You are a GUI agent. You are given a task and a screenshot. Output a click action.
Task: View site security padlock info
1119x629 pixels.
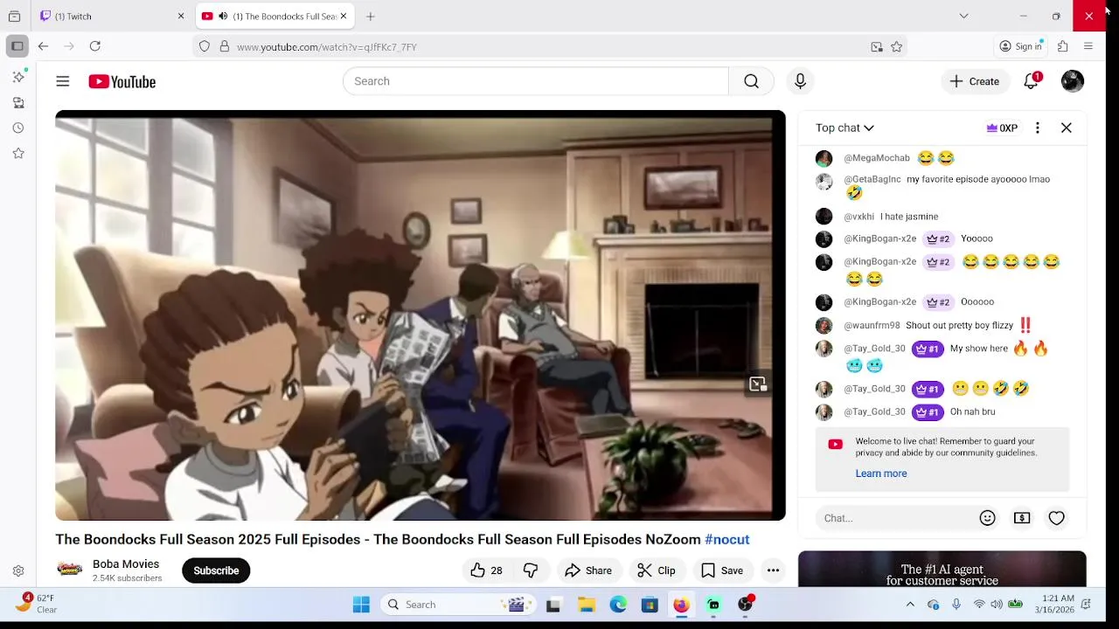(224, 47)
